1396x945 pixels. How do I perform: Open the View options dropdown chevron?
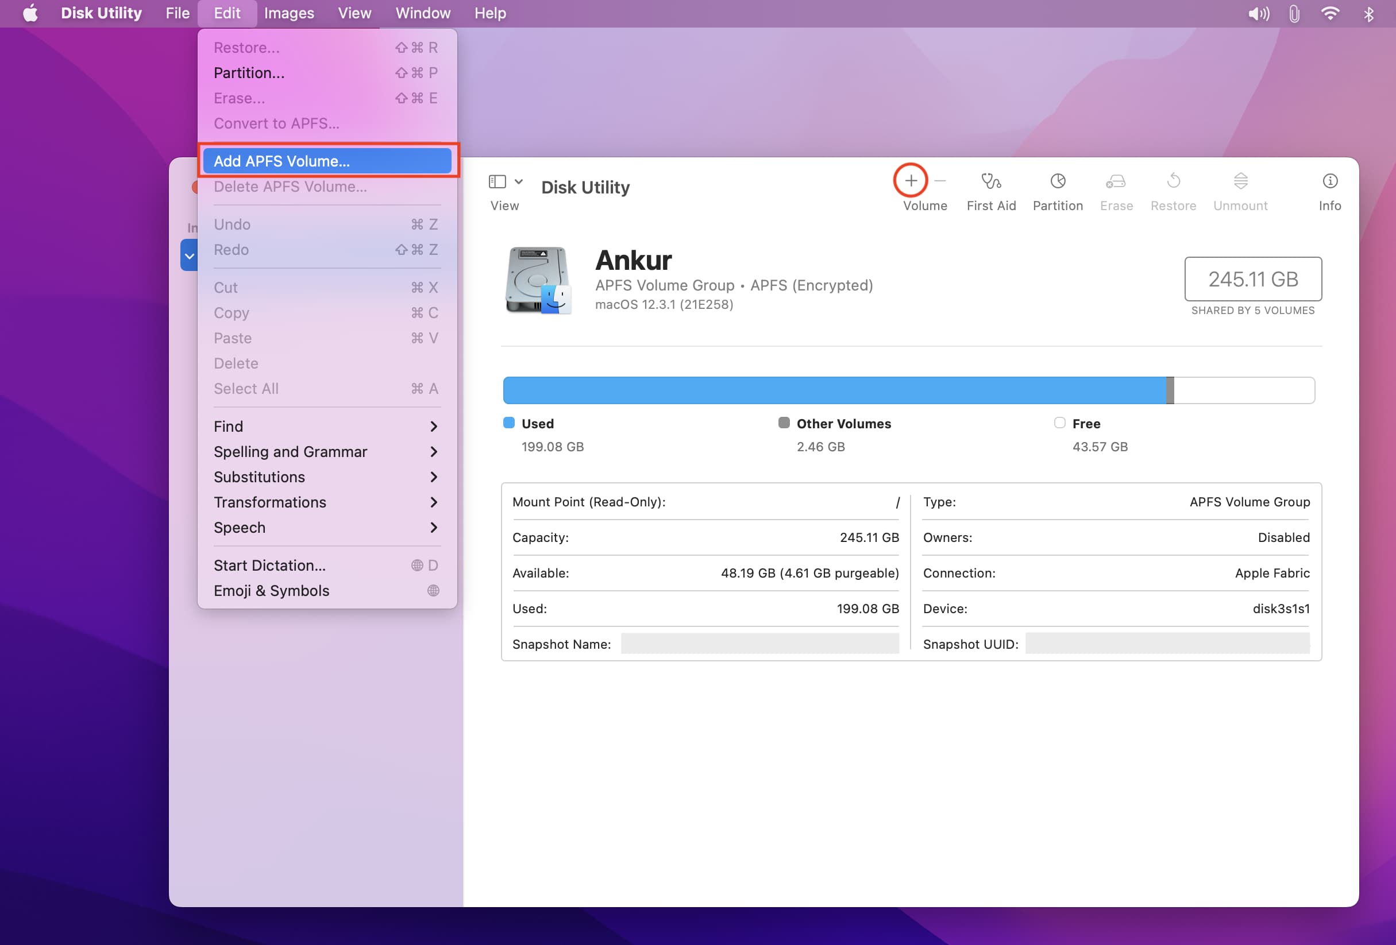518,181
